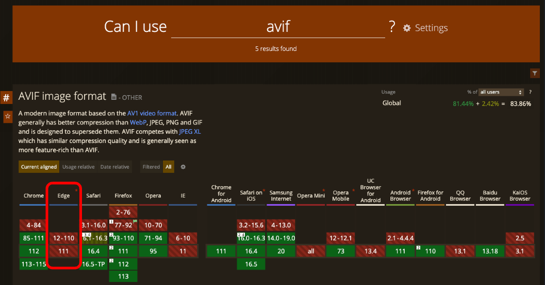Image resolution: width=545 pixels, height=285 pixels.
Task: Select Chrome 85-111 version cell
Action: pos(34,238)
